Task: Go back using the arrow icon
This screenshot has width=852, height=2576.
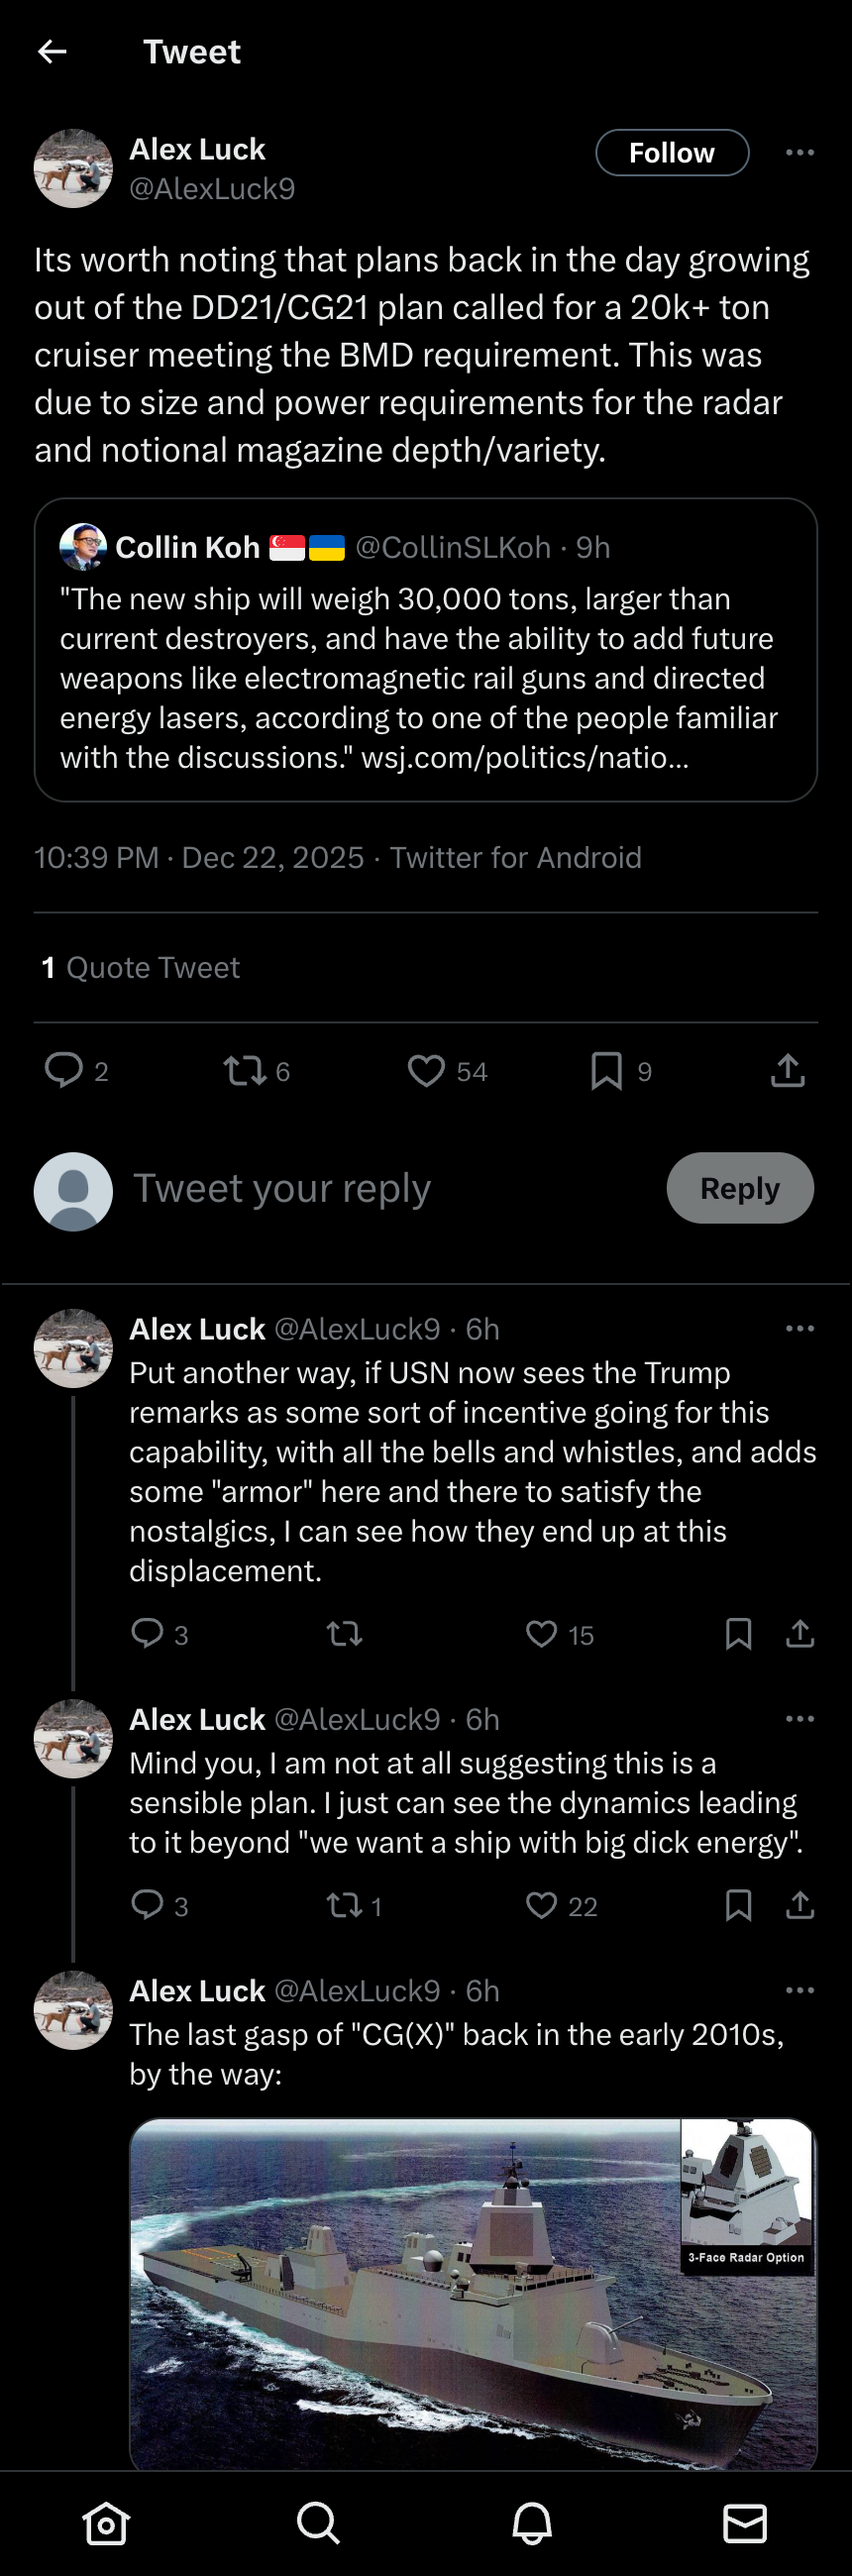Action: (52, 52)
